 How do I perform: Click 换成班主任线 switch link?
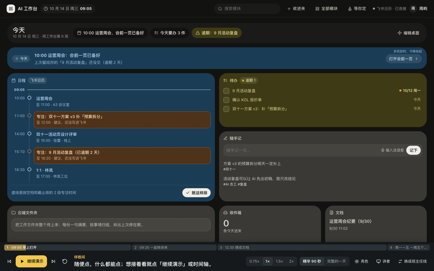(x=412, y=261)
